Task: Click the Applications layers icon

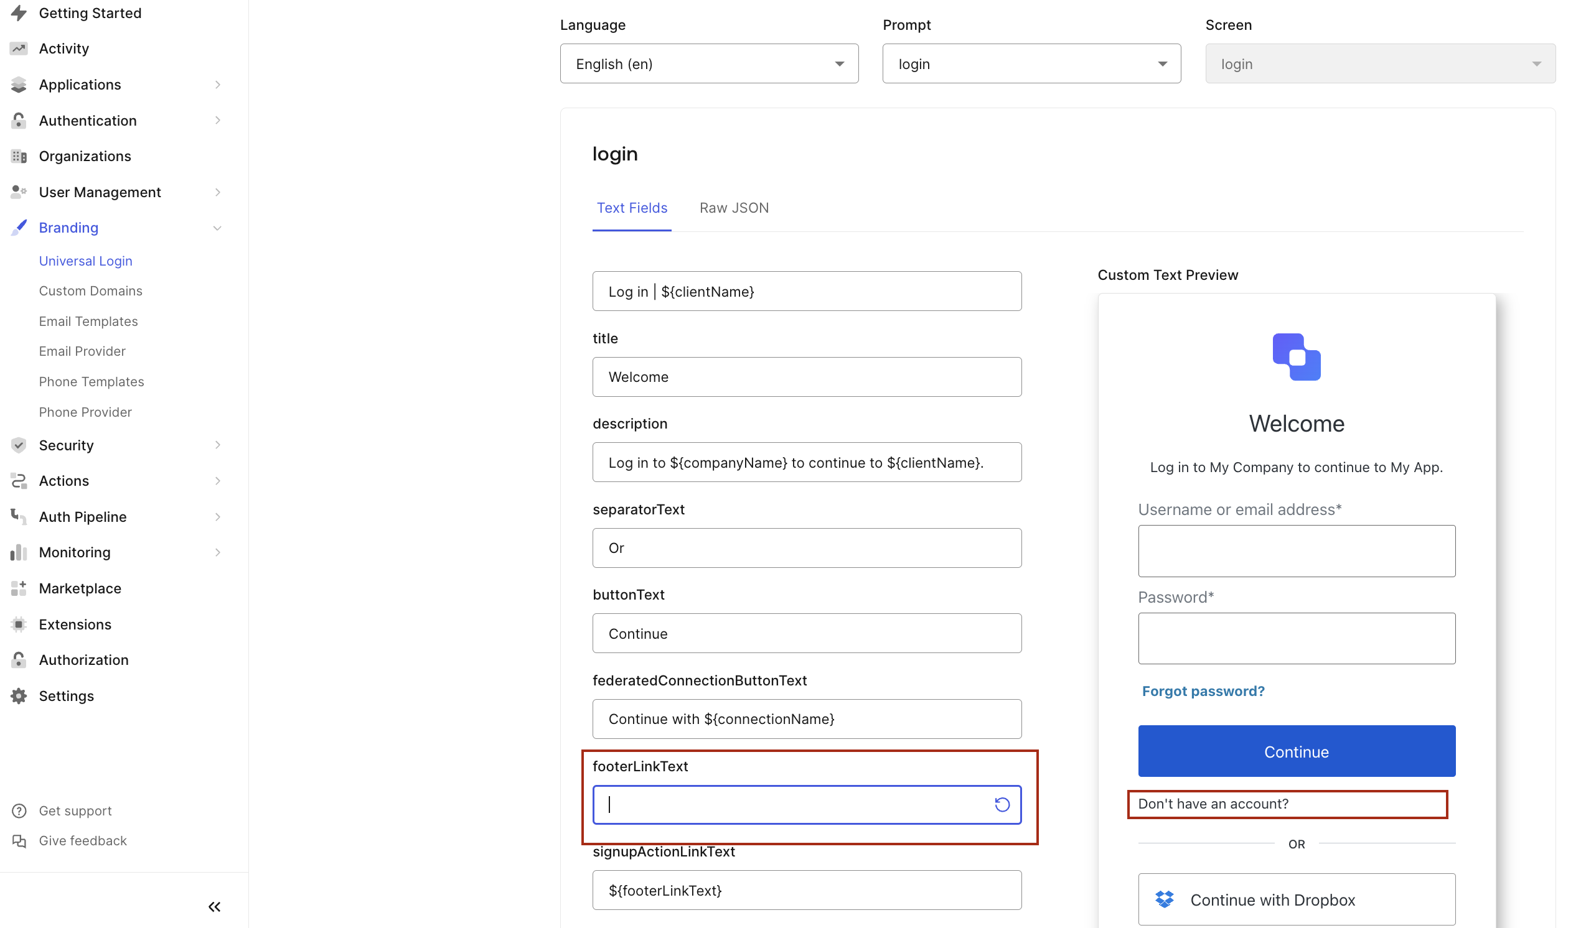Action: pos(19,84)
